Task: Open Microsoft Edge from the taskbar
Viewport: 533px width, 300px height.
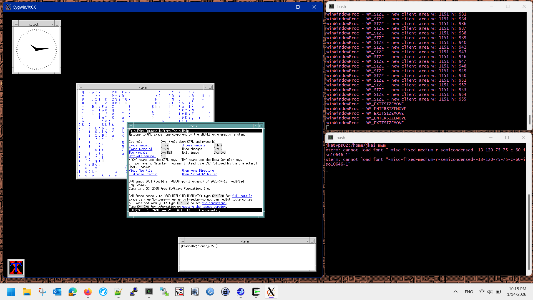Action: (x=72, y=292)
